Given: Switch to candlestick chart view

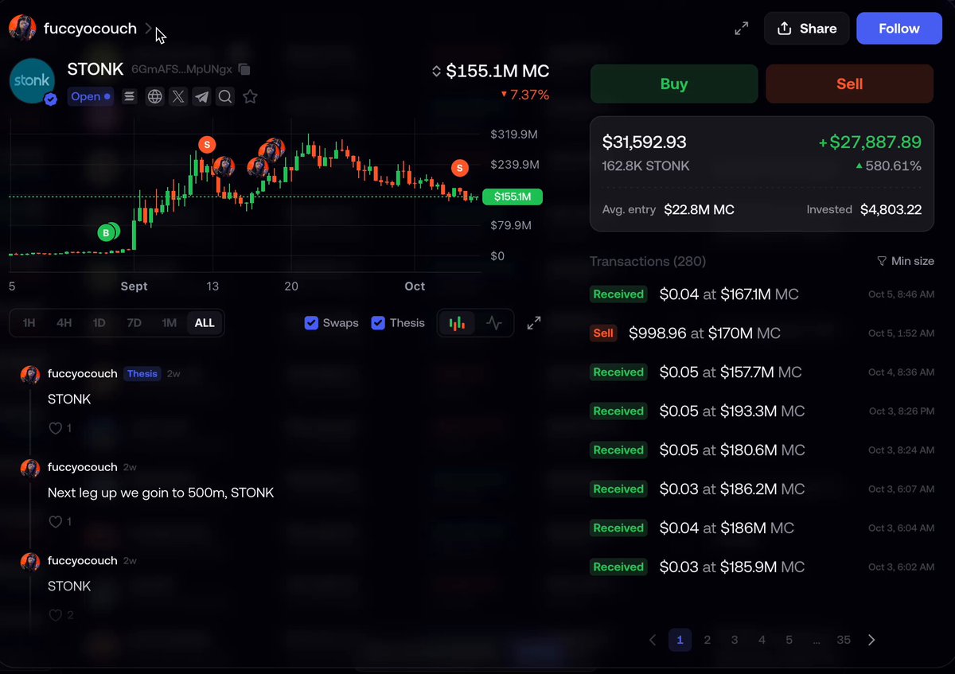Looking at the screenshot, I should click(457, 323).
